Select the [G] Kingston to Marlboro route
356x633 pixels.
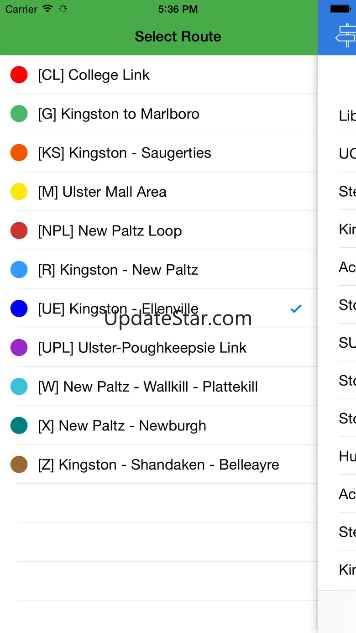pyautogui.click(x=119, y=114)
